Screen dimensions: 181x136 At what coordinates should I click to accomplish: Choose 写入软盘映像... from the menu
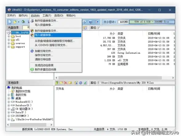[x=56, y=25]
